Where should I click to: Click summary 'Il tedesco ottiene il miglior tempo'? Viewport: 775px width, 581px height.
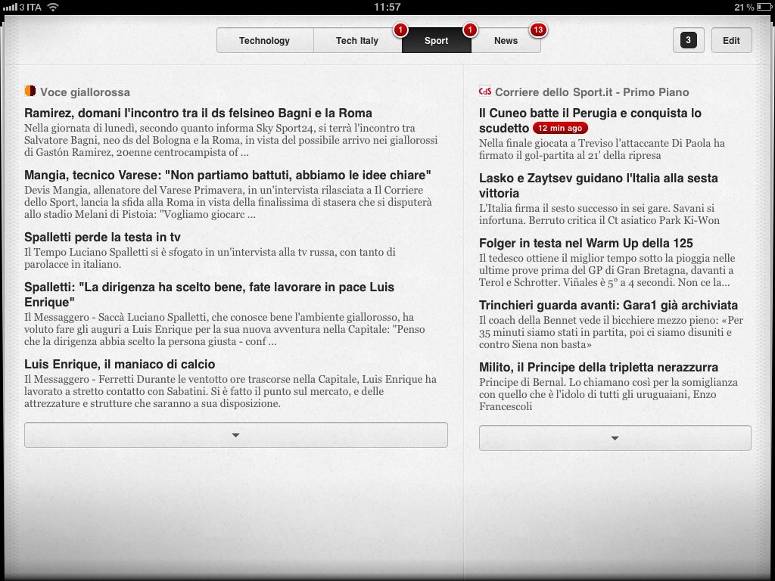pos(607,270)
